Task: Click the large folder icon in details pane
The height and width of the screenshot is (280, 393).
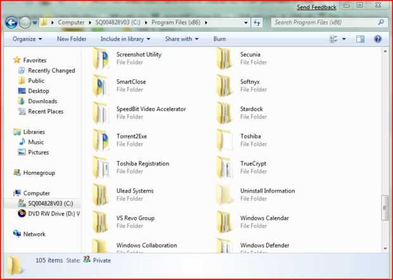Action: click(16, 265)
